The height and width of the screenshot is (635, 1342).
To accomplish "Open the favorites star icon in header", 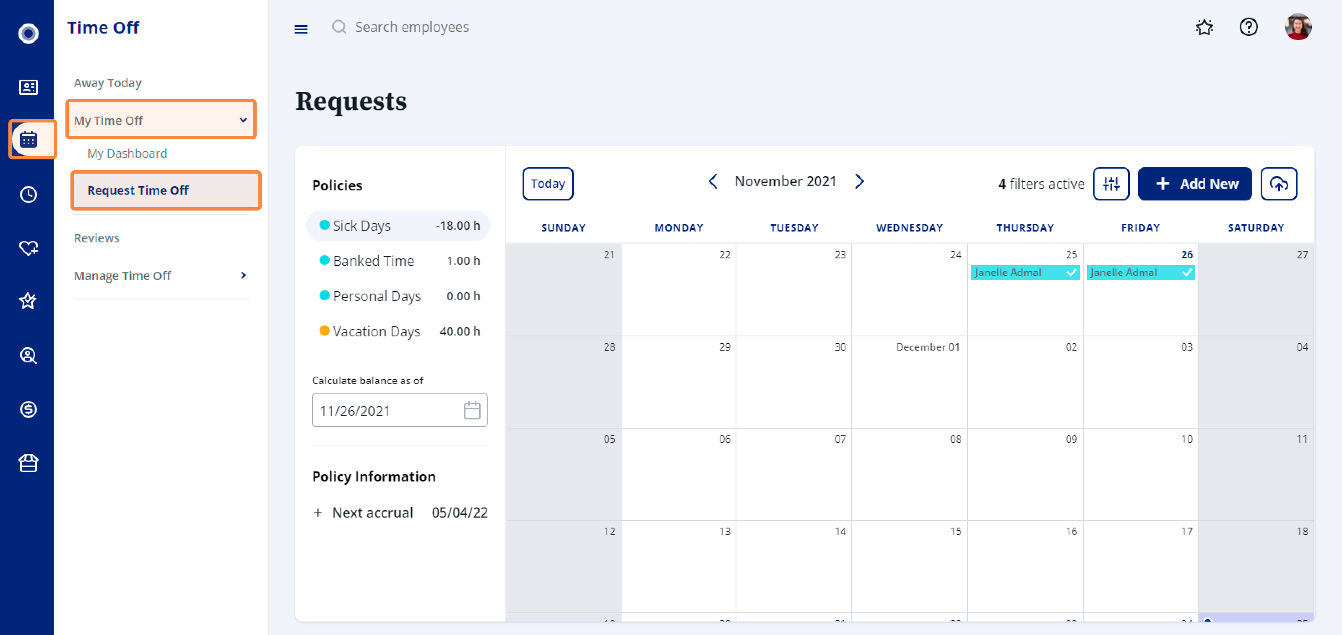I will [x=1204, y=27].
